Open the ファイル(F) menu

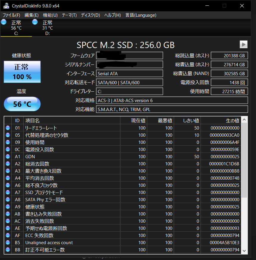pos(11,15)
